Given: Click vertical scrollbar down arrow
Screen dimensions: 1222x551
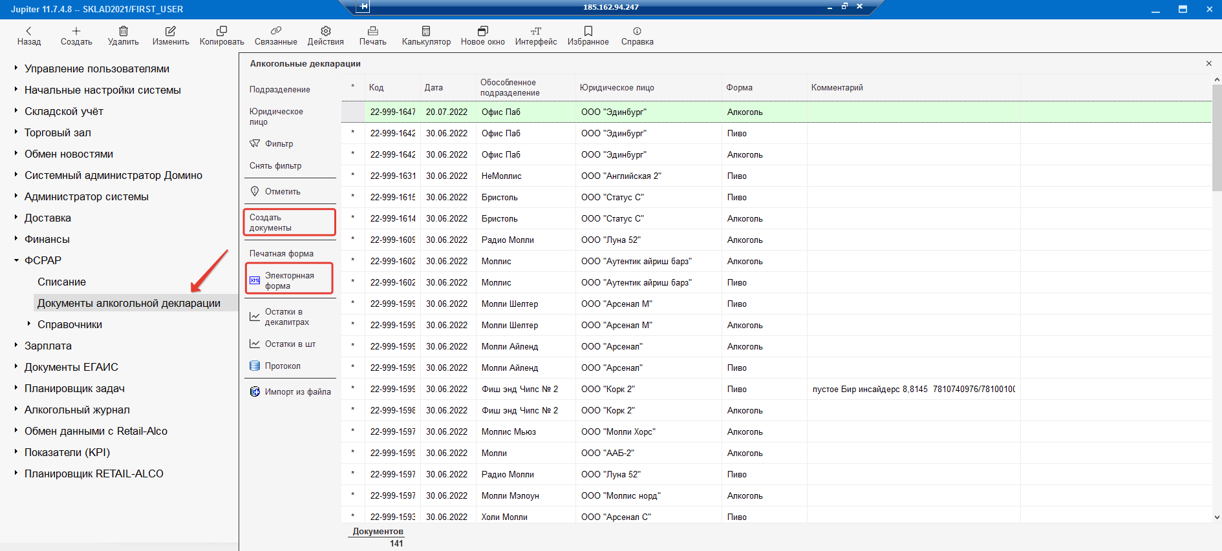Looking at the screenshot, I should pyautogui.click(x=1217, y=517).
